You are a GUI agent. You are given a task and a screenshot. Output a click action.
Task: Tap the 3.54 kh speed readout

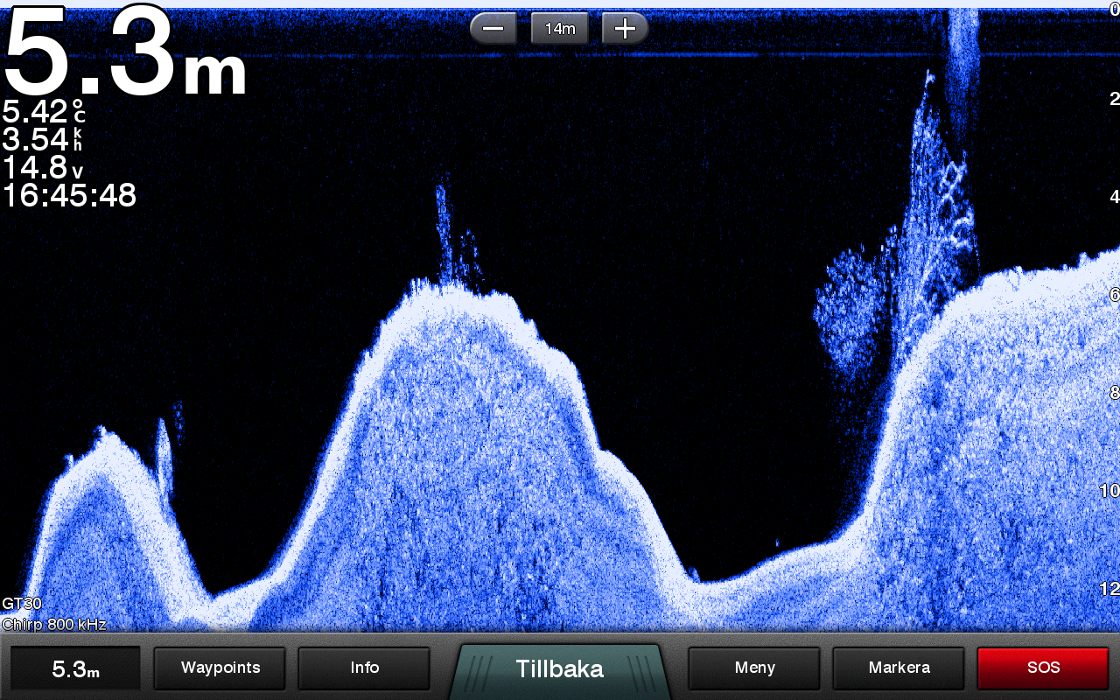click(x=44, y=140)
